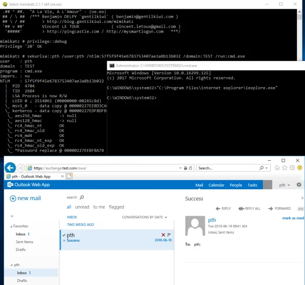The height and width of the screenshot is (285, 305).
Task: Flag the pth Success message
Action: pos(169,235)
